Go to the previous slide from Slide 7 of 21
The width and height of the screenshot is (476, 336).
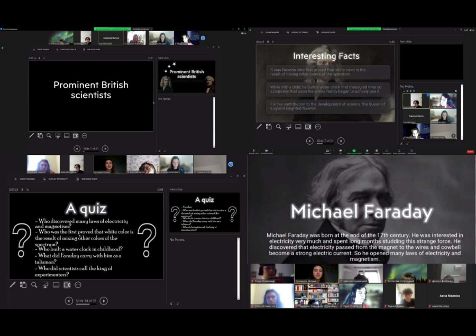click(x=309, y=141)
